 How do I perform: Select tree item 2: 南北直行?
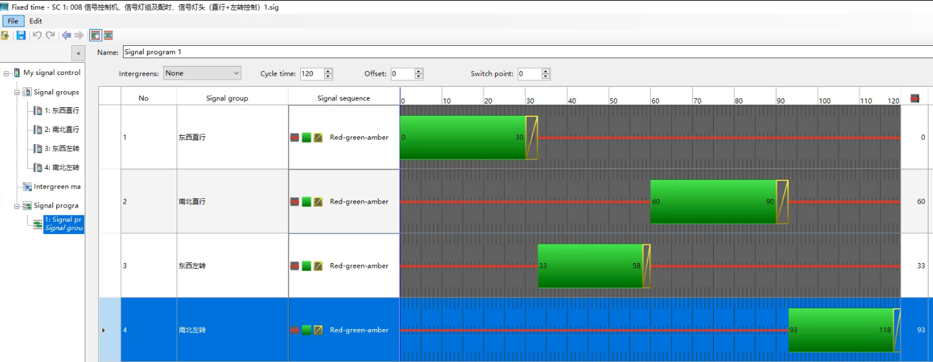(61, 129)
